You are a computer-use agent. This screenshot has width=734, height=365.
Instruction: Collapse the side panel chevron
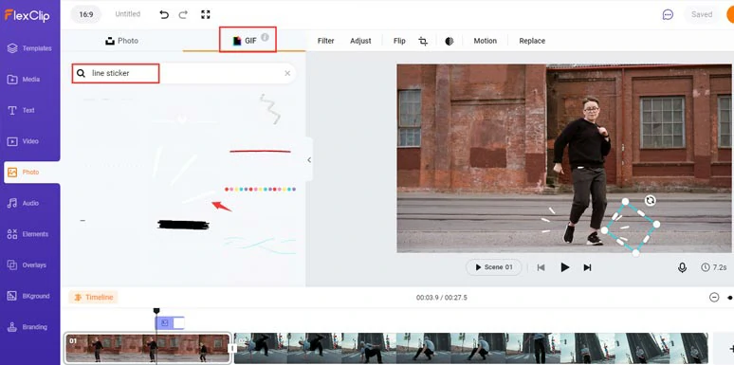(x=309, y=160)
